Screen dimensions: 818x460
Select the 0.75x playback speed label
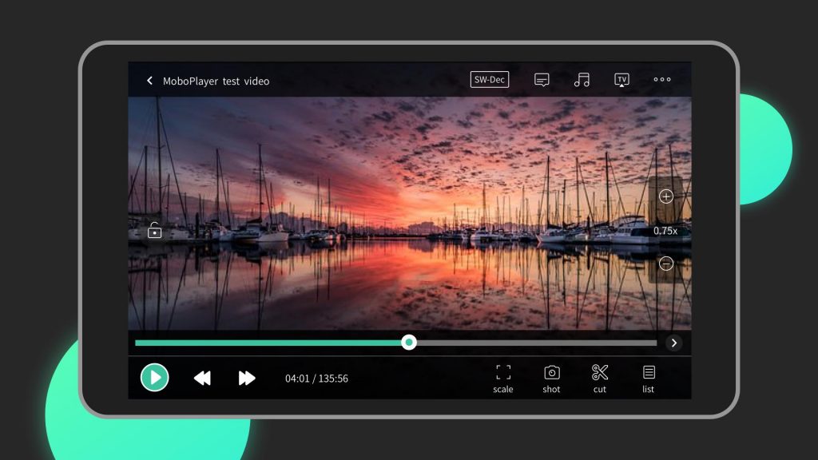coord(665,229)
